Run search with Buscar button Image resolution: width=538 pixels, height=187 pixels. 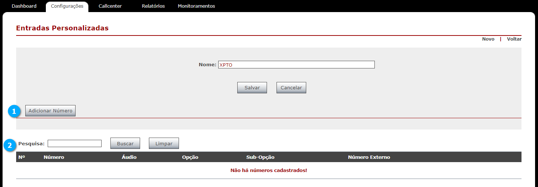point(125,143)
